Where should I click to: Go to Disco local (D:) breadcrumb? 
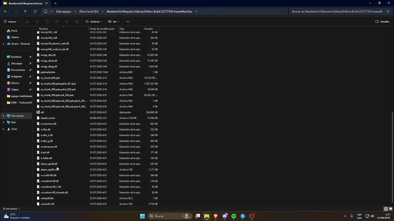(x=89, y=11)
